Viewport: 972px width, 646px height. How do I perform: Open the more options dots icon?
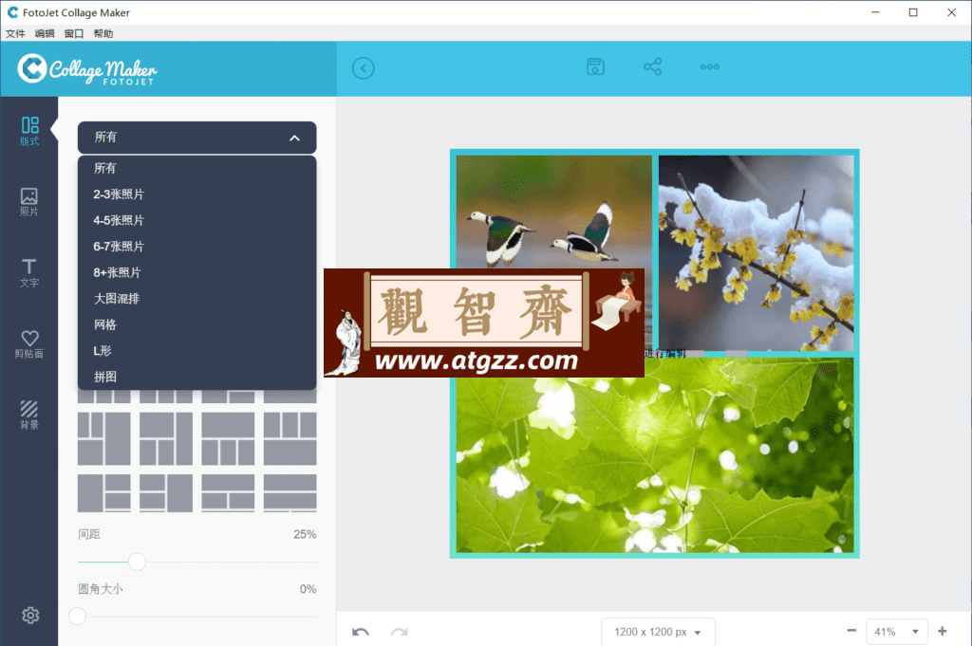(710, 67)
